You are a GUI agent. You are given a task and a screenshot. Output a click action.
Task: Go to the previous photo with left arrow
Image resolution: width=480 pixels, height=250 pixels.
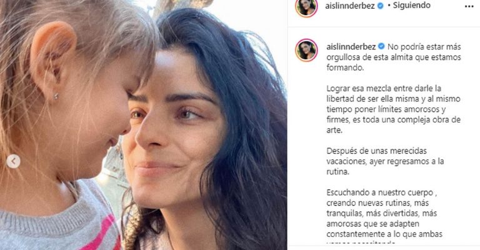[14, 161]
